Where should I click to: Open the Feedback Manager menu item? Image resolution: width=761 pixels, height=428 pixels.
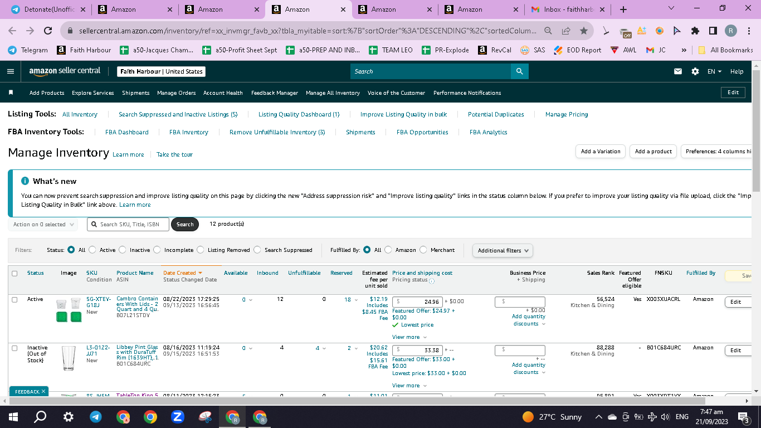[x=275, y=93]
